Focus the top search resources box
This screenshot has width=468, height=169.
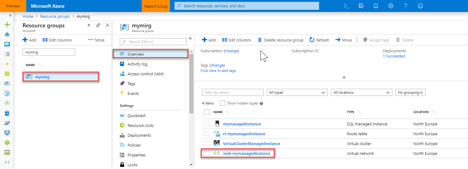(x=247, y=6)
